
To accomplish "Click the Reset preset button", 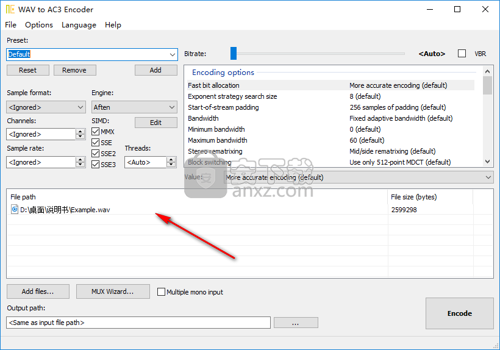I will pos(27,70).
